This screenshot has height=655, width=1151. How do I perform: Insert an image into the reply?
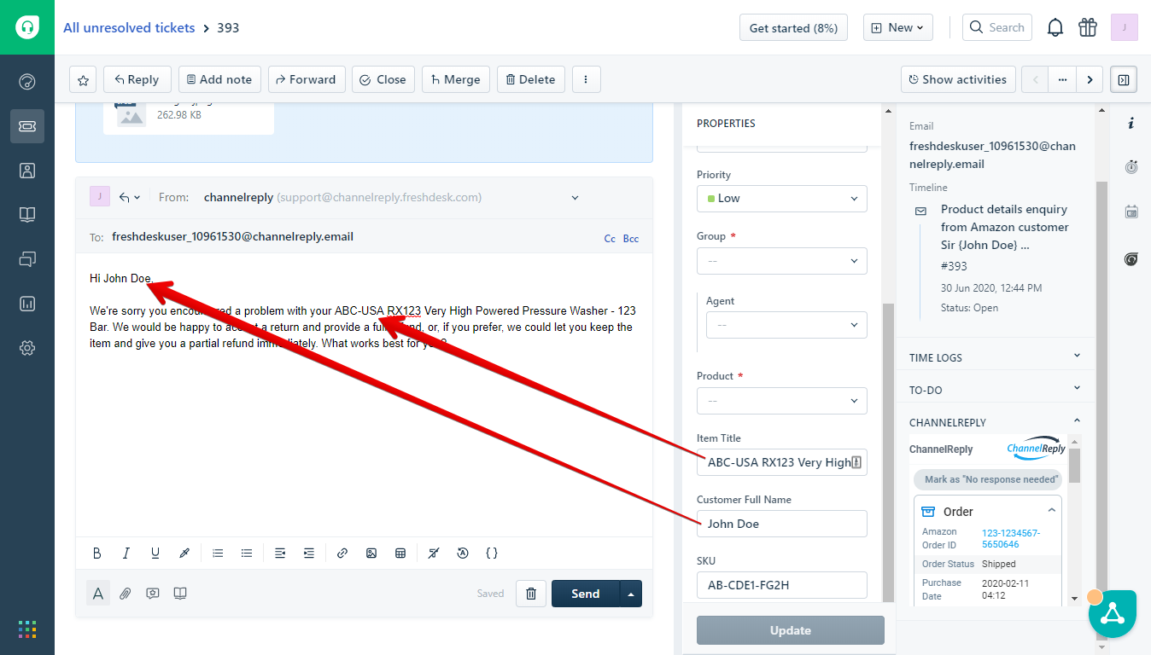(371, 554)
